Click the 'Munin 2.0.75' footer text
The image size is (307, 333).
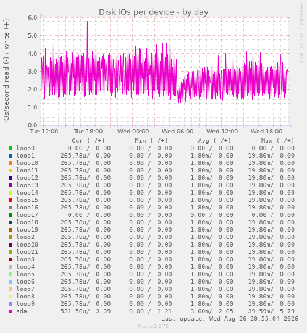153,326
